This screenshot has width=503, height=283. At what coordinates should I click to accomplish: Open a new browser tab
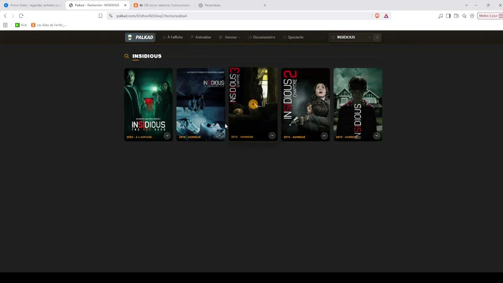[265, 5]
